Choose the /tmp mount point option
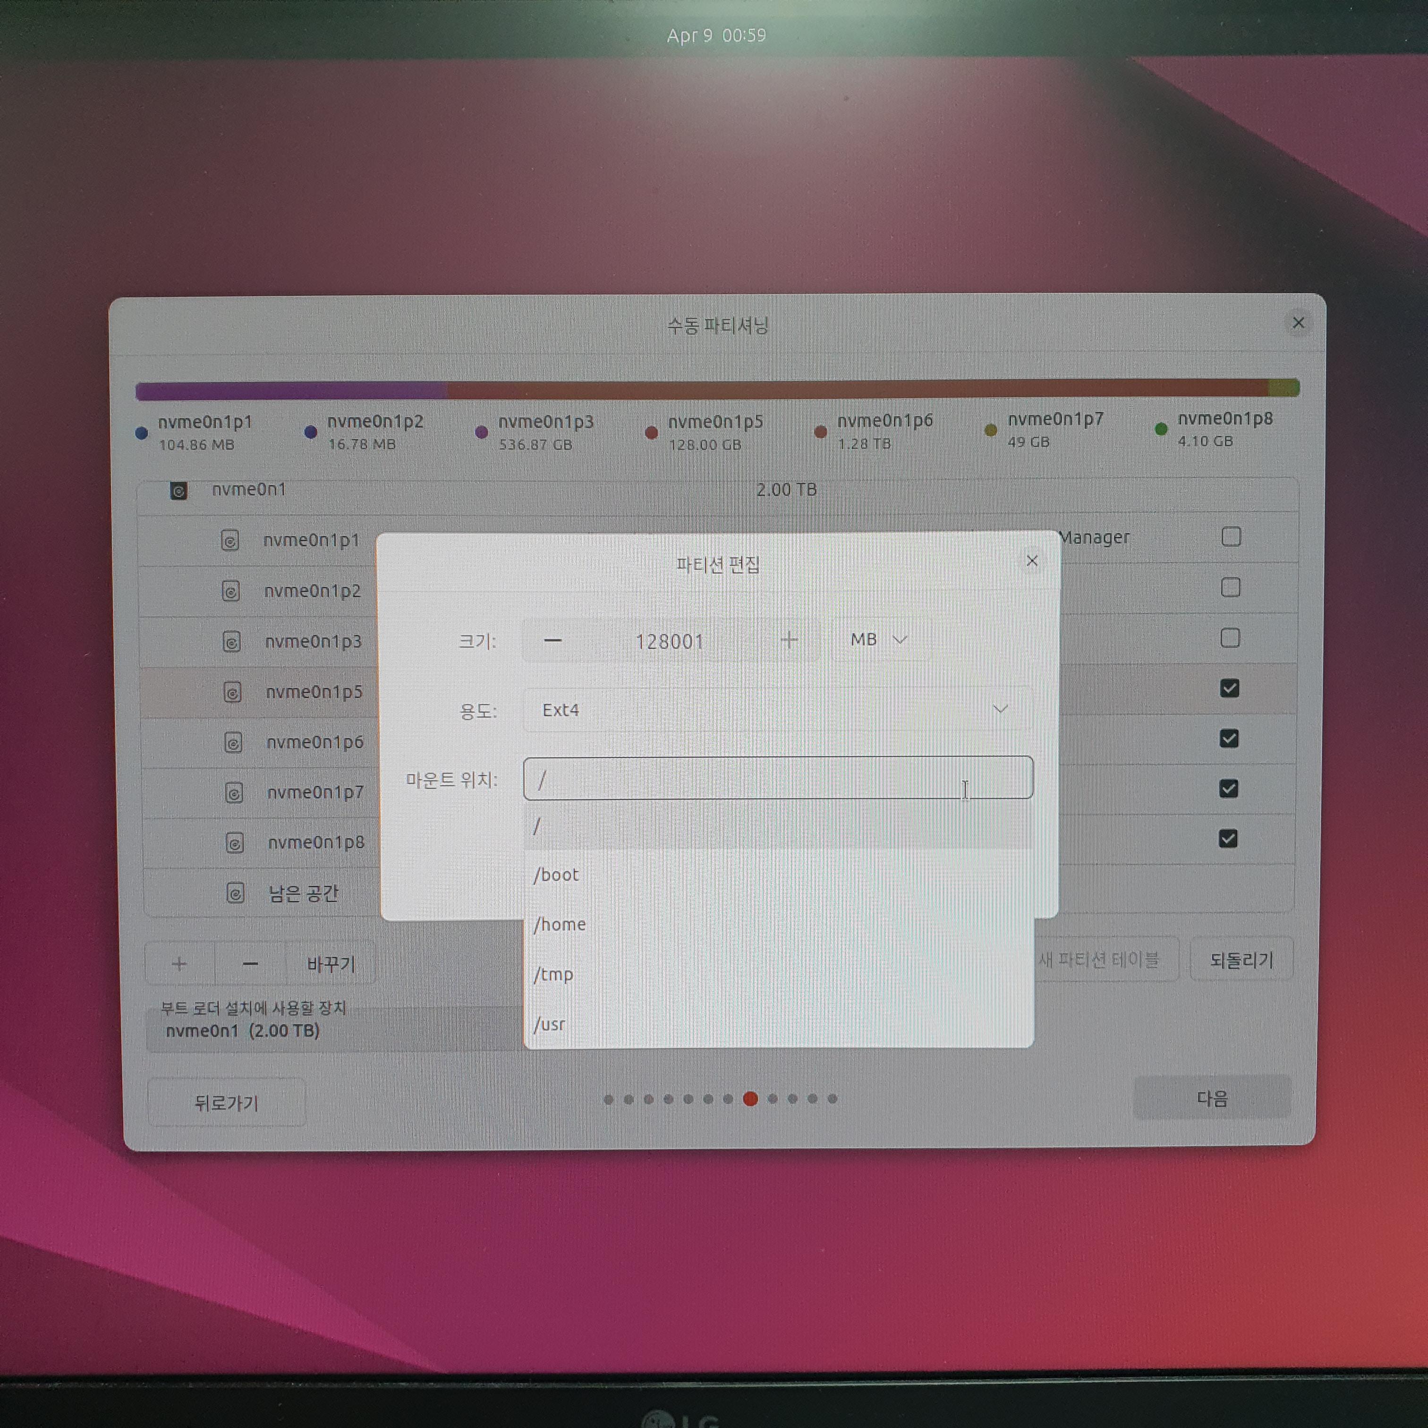 point(778,974)
